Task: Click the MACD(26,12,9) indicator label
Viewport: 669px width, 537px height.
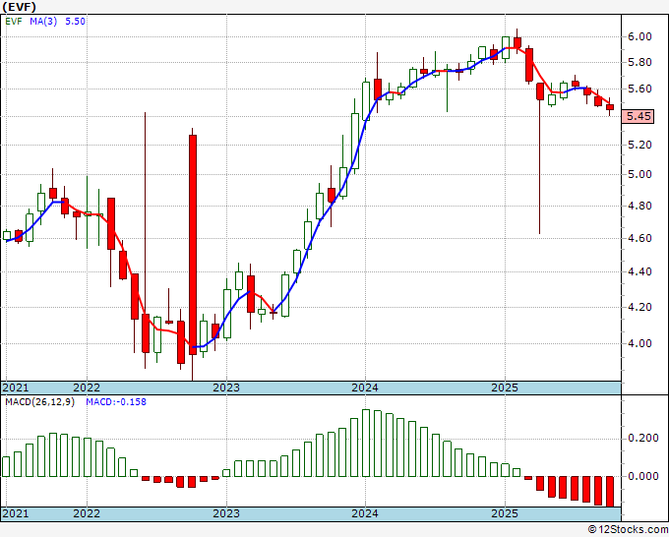Action: click(x=39, y=402)
